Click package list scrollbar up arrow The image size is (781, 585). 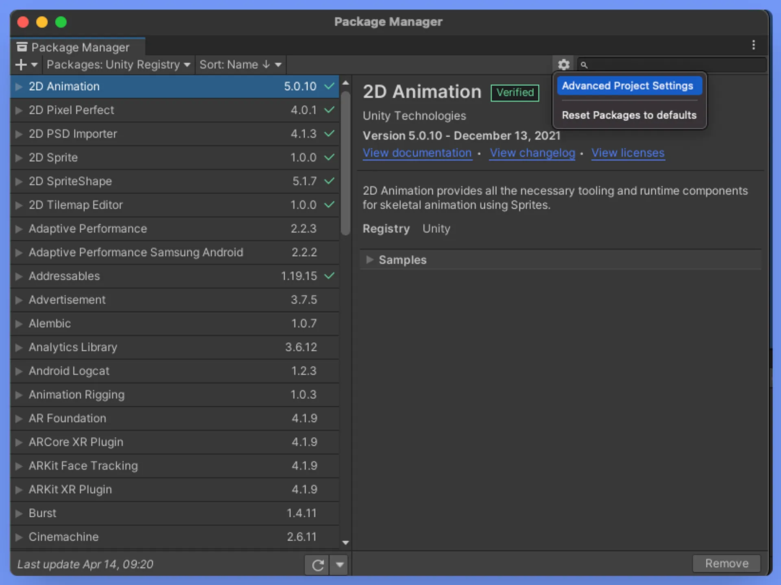(345, 83)
